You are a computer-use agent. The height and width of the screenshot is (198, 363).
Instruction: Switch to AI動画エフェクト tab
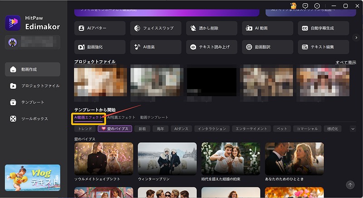coord(88,117)
